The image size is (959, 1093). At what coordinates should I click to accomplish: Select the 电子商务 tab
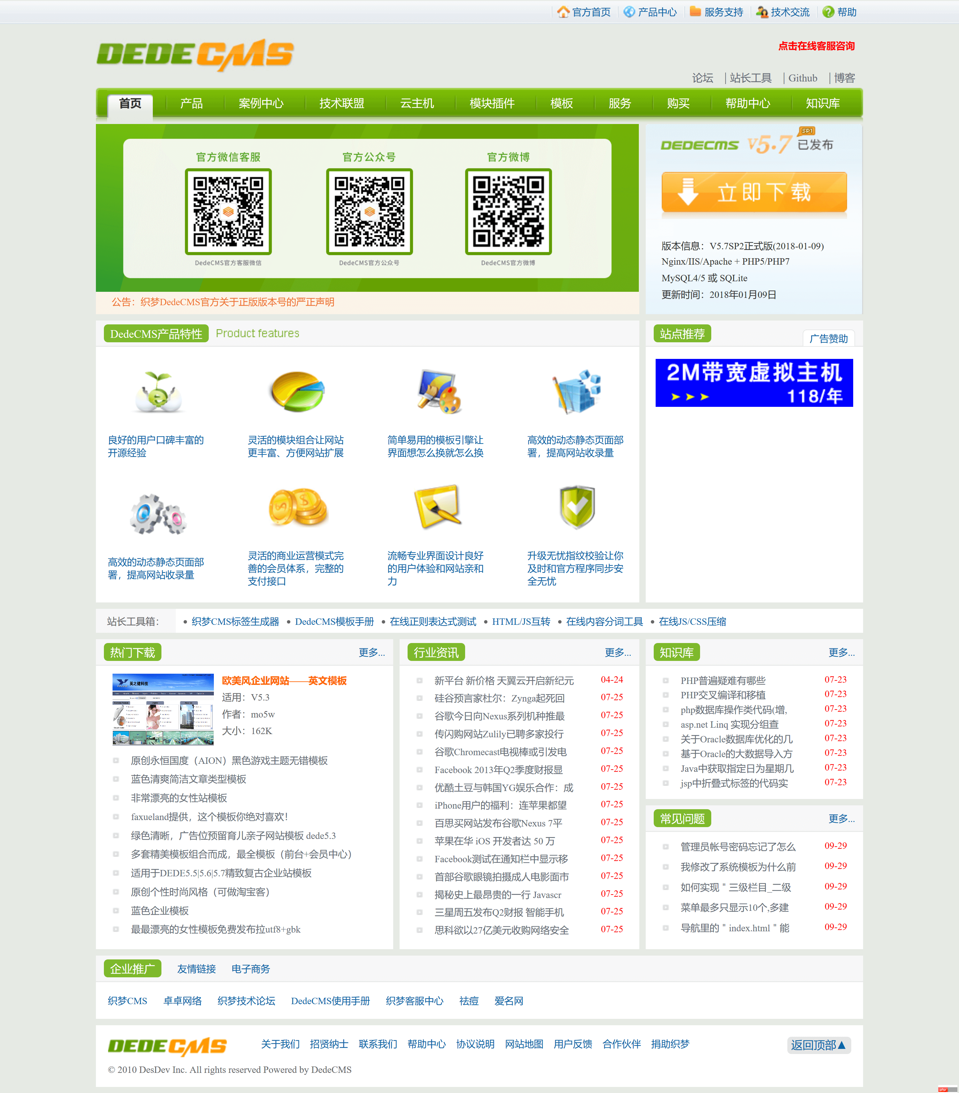(x=251, y=969)
